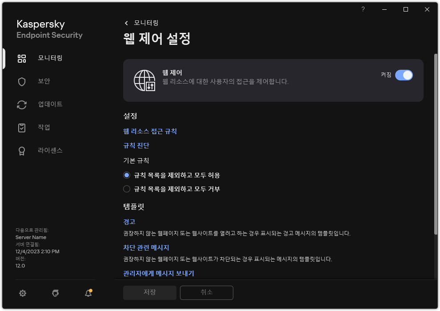Open 웹 리소스 접근 규칙 link

tap(151, 131)
